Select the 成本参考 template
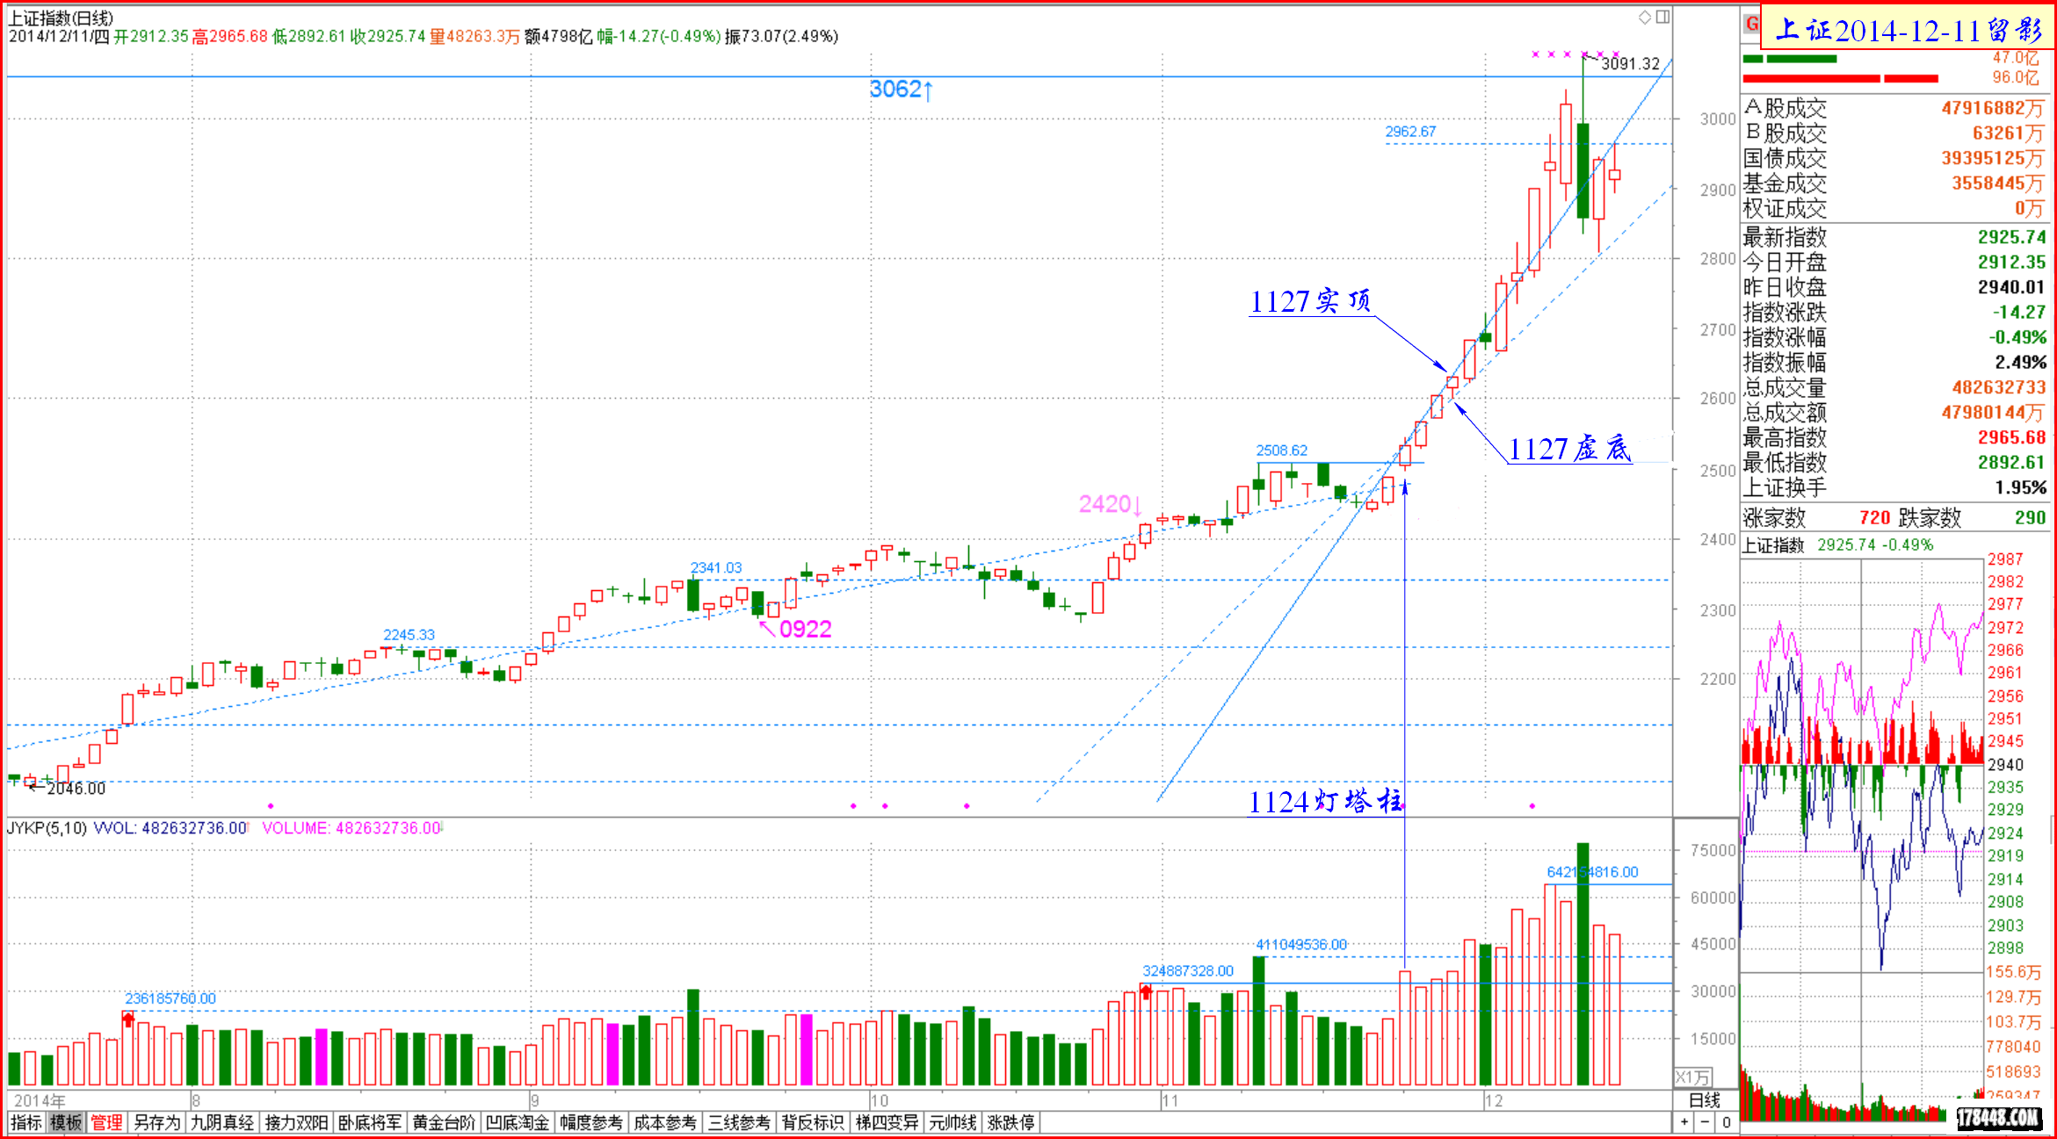2057x1139 pixels. pyautogui.click(x=665, y=1122)
